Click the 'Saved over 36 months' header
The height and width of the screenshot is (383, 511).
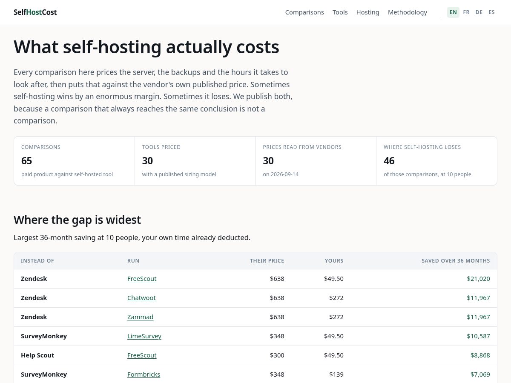tap(456, 261)
